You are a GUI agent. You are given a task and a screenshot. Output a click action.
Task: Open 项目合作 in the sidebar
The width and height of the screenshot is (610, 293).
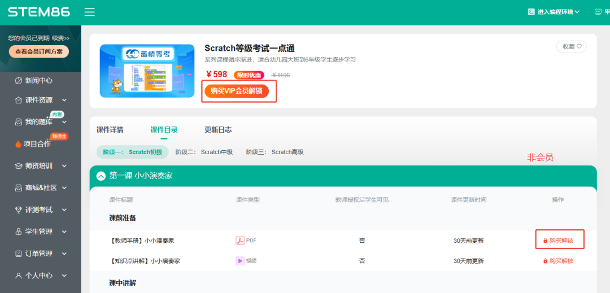(x=37, y=144)
